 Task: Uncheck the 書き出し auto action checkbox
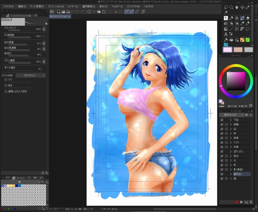(222, 174)
